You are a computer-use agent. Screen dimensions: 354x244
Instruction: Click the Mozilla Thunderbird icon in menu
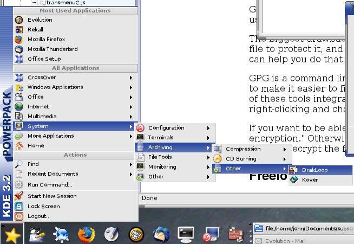(x=19, y=49)
